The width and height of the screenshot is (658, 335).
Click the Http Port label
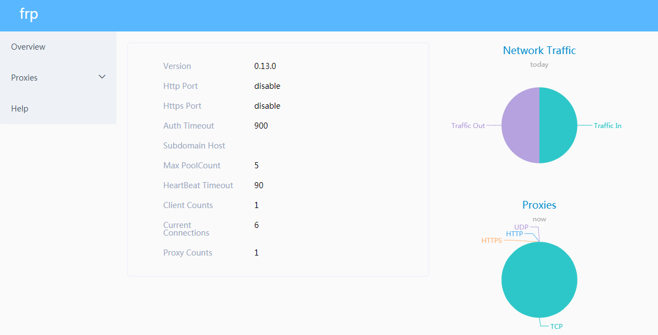[180, 86]
